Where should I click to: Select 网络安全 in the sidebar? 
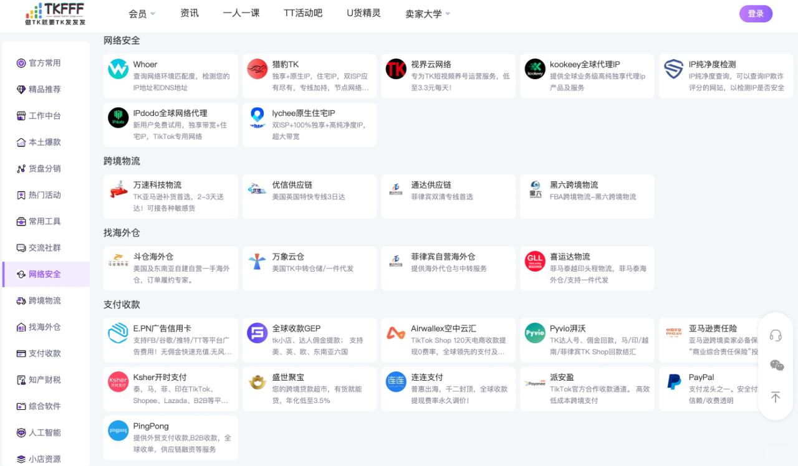pos(46,274)
